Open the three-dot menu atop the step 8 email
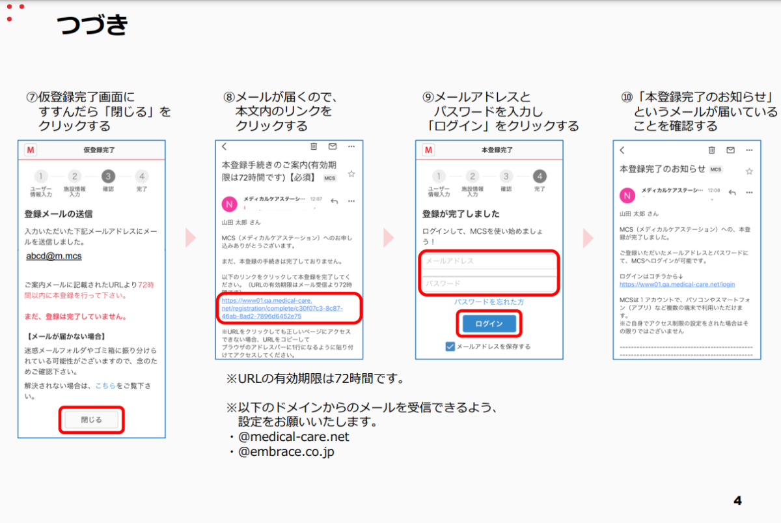Image resolution: width=781 pixels, height=523 pixels. pyautogui.click(x=350, y=147)
